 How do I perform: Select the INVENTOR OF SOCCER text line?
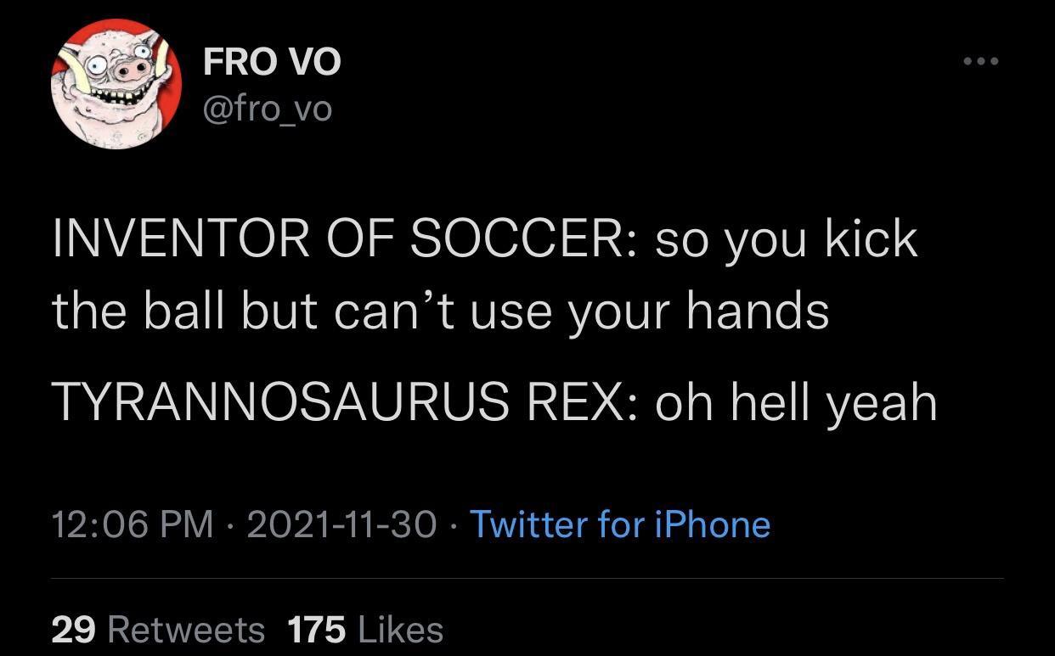pyautogui.click(x=485, y=238)
